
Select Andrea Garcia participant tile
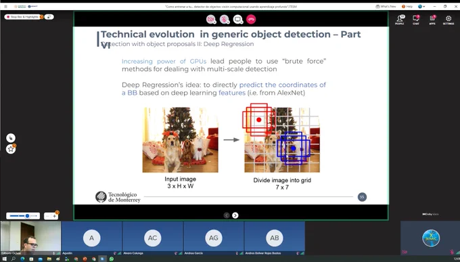coord(214,238)
